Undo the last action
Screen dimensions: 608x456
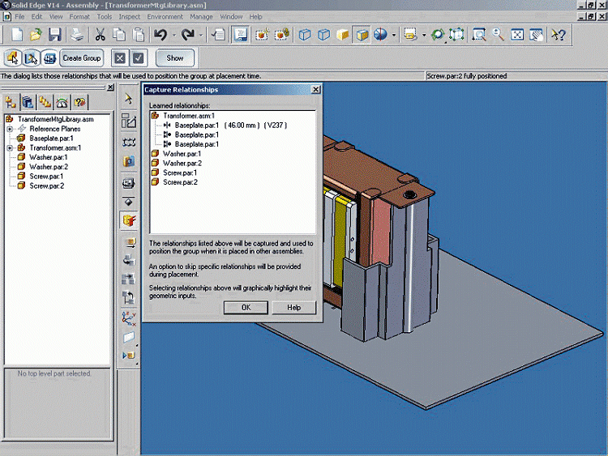click(161, 35)
